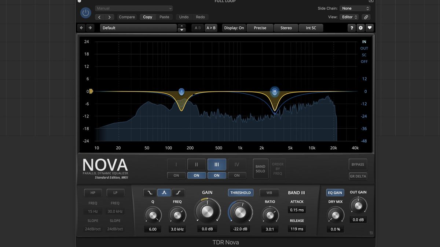Select the bell filter shape icon
The height and width of the screenshot is (247, 440).
tap(164, 192)
